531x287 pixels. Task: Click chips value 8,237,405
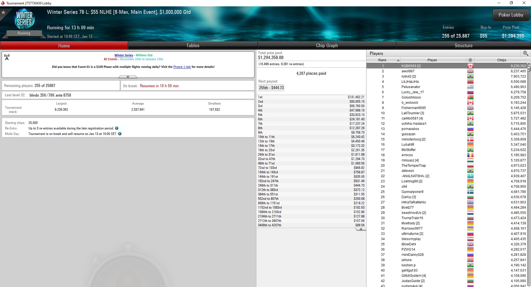coord(518,71)
